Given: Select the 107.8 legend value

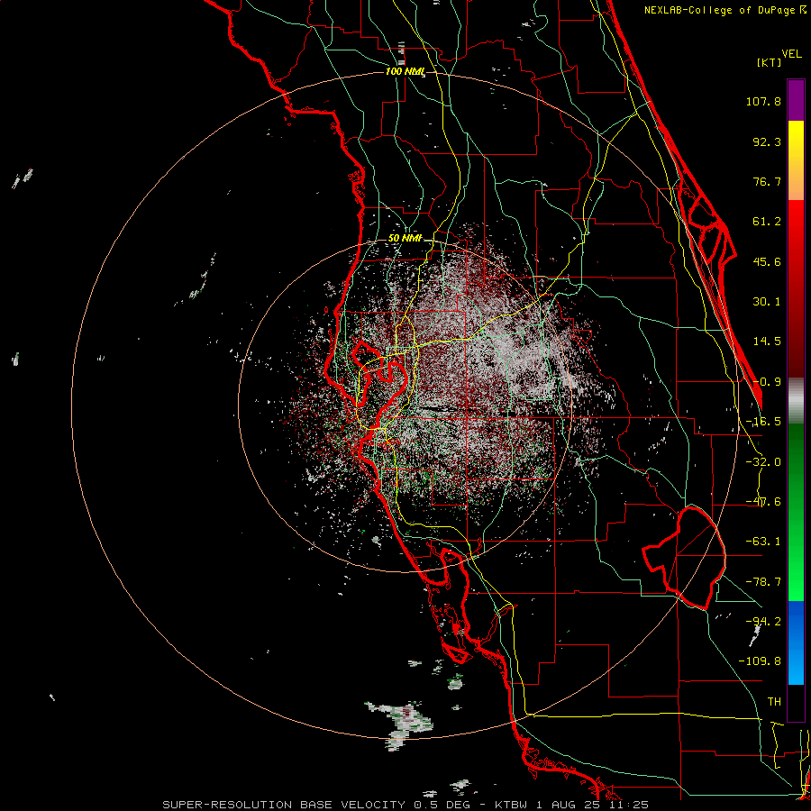Looking at the screenshot, I should [763, 101].
